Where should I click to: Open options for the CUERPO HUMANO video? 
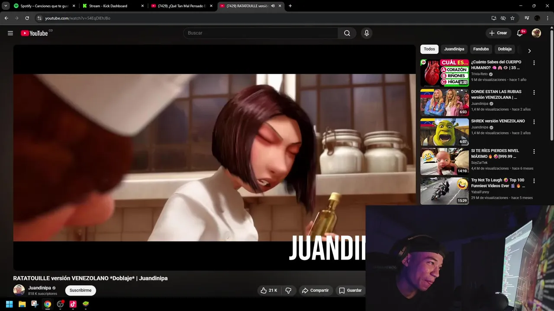[534, 63]
